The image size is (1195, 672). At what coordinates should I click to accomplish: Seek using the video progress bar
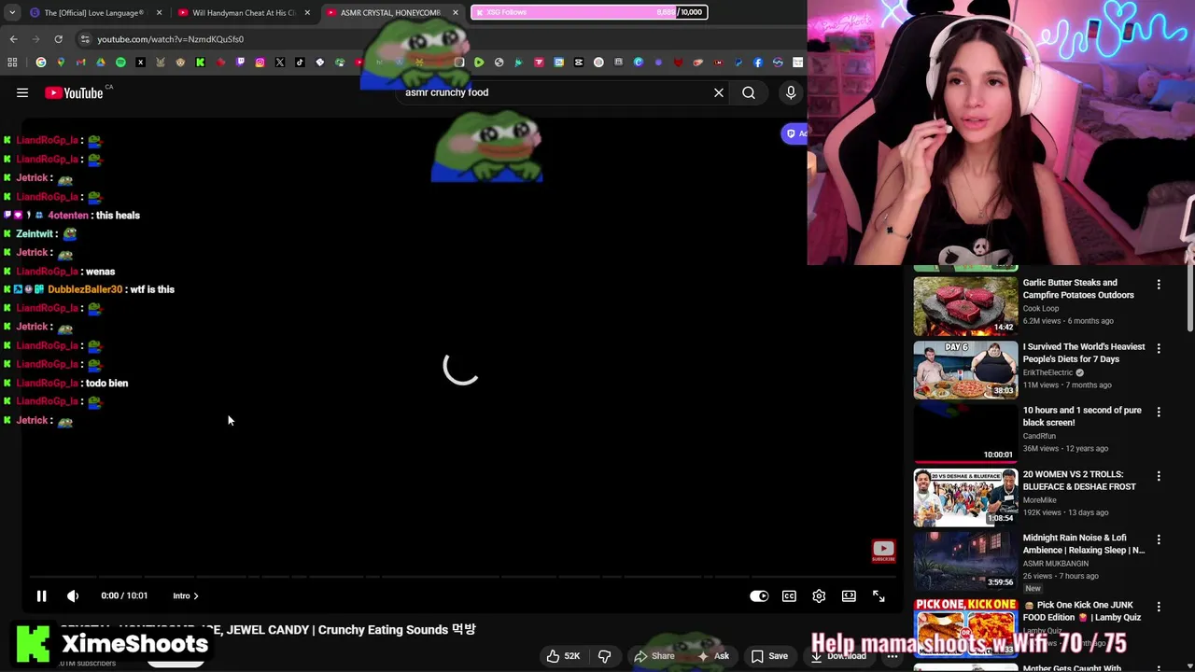pos(461,576)
